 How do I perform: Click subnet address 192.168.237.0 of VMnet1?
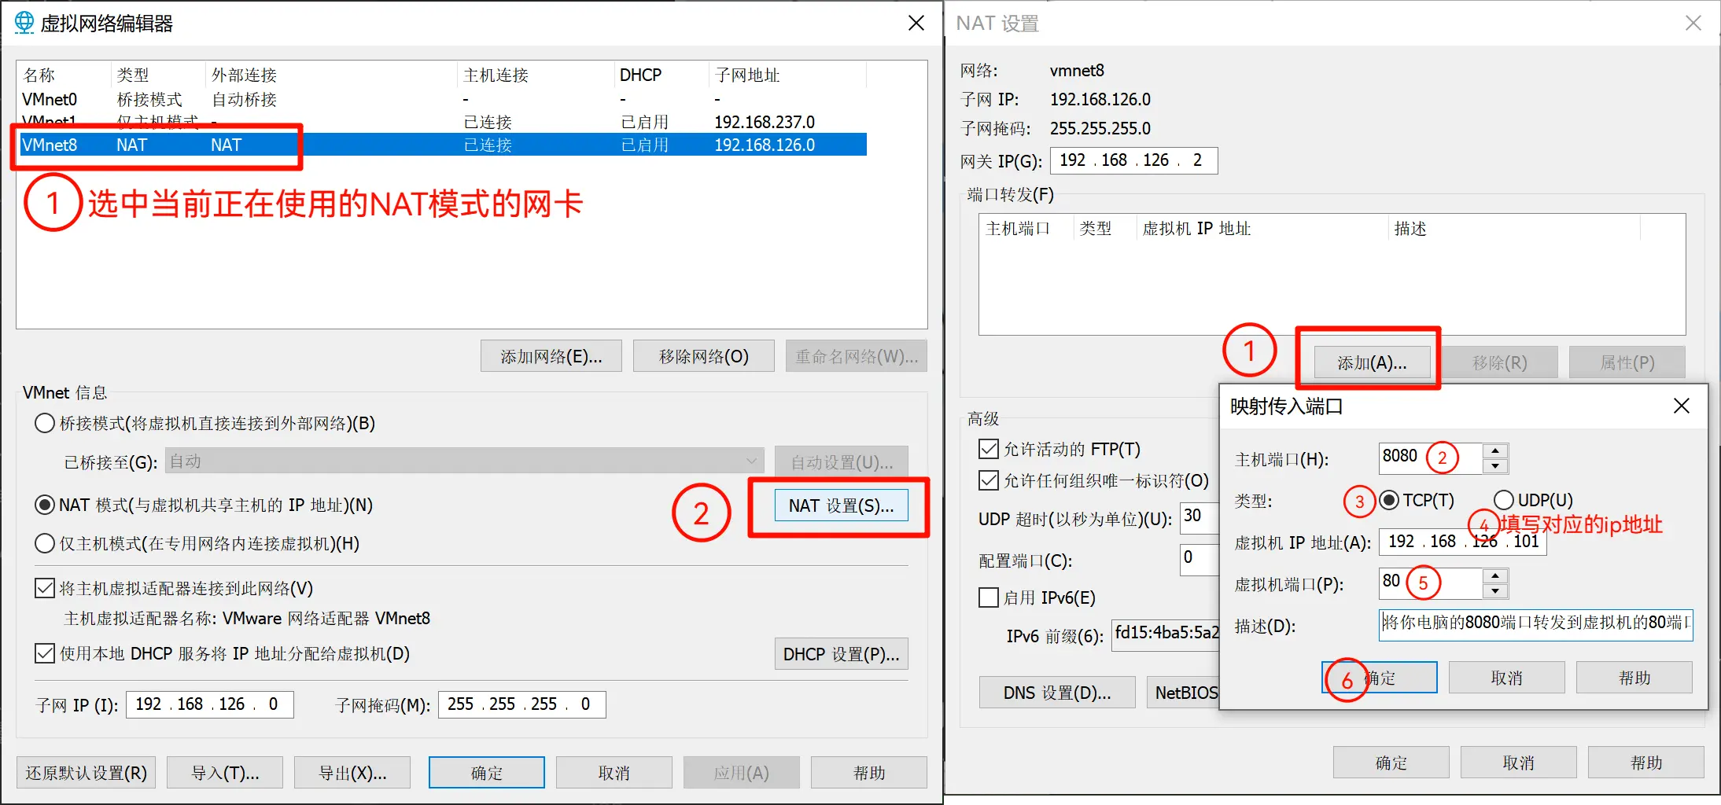pos(764,122)
